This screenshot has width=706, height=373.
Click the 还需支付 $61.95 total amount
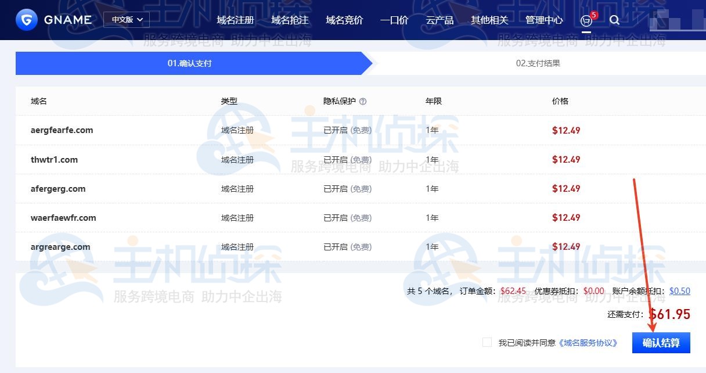[671, 314]
